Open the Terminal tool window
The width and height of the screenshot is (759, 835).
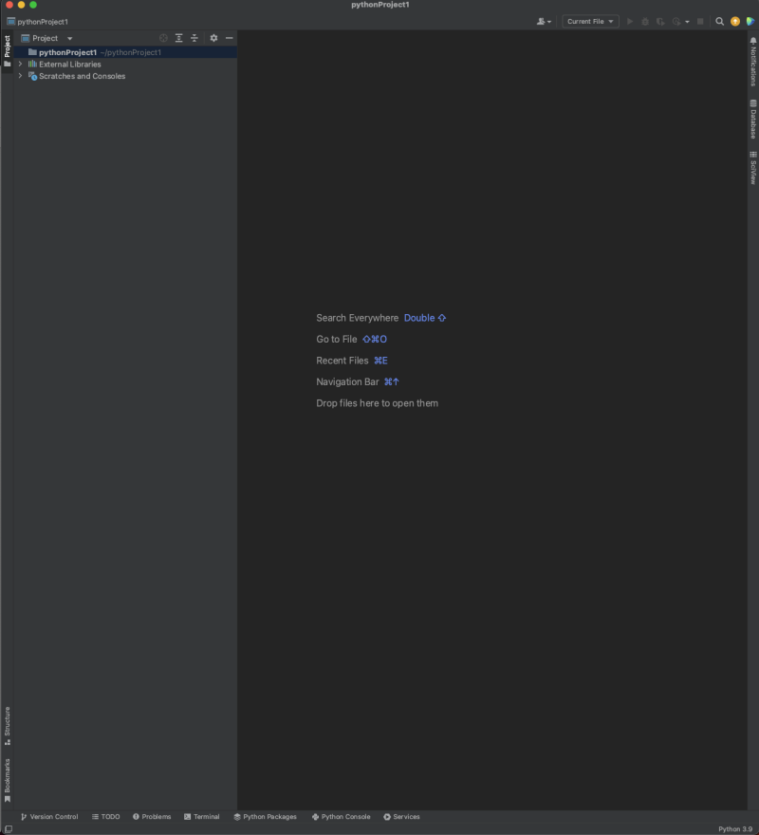pos(202,817)
